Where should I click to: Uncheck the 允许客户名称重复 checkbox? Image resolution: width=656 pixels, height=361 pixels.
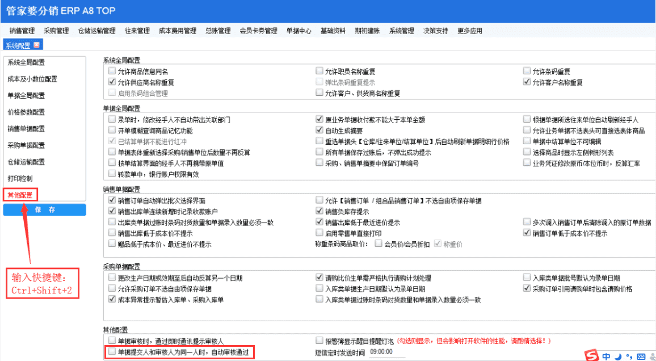527,82
